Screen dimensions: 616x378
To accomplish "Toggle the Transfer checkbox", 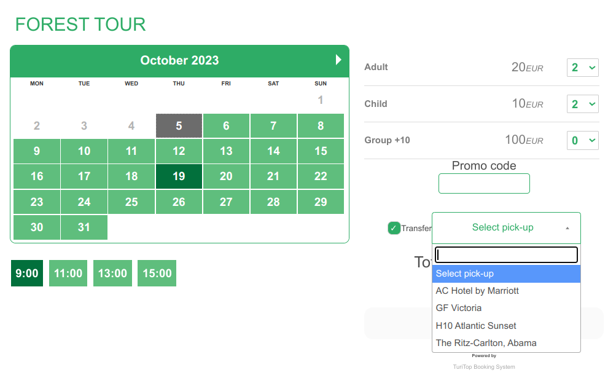I will click(394, 228).
